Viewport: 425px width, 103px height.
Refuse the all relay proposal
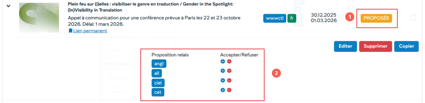pos(229,71)
